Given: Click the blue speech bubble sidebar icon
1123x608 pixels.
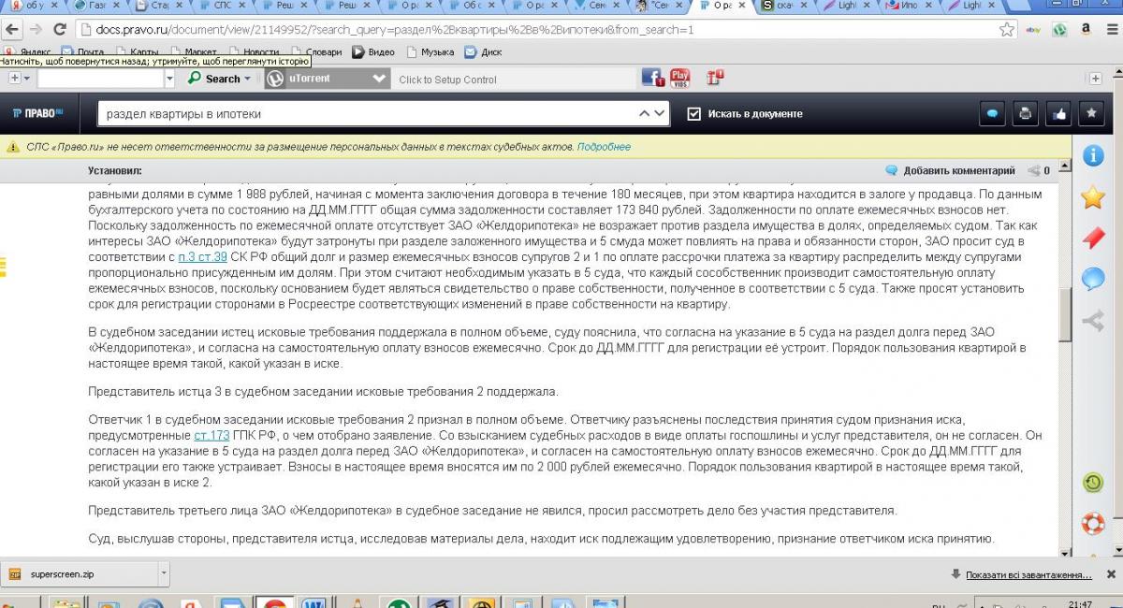Looking at the screenshot, I should tap(1092, 278).
